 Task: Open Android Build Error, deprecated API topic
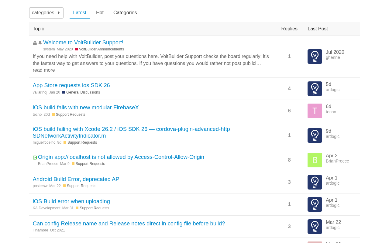[x=77, y=179]
